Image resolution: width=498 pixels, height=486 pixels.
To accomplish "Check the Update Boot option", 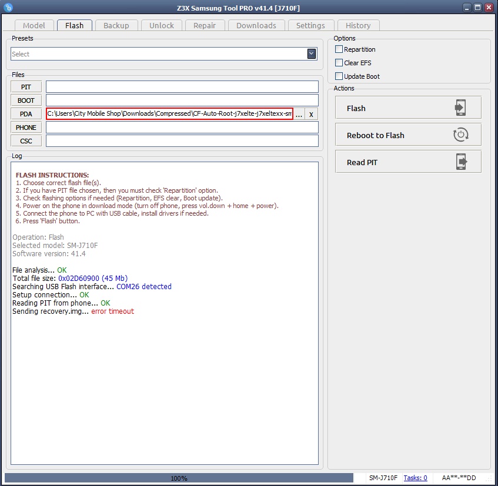I will coord(339,76).
